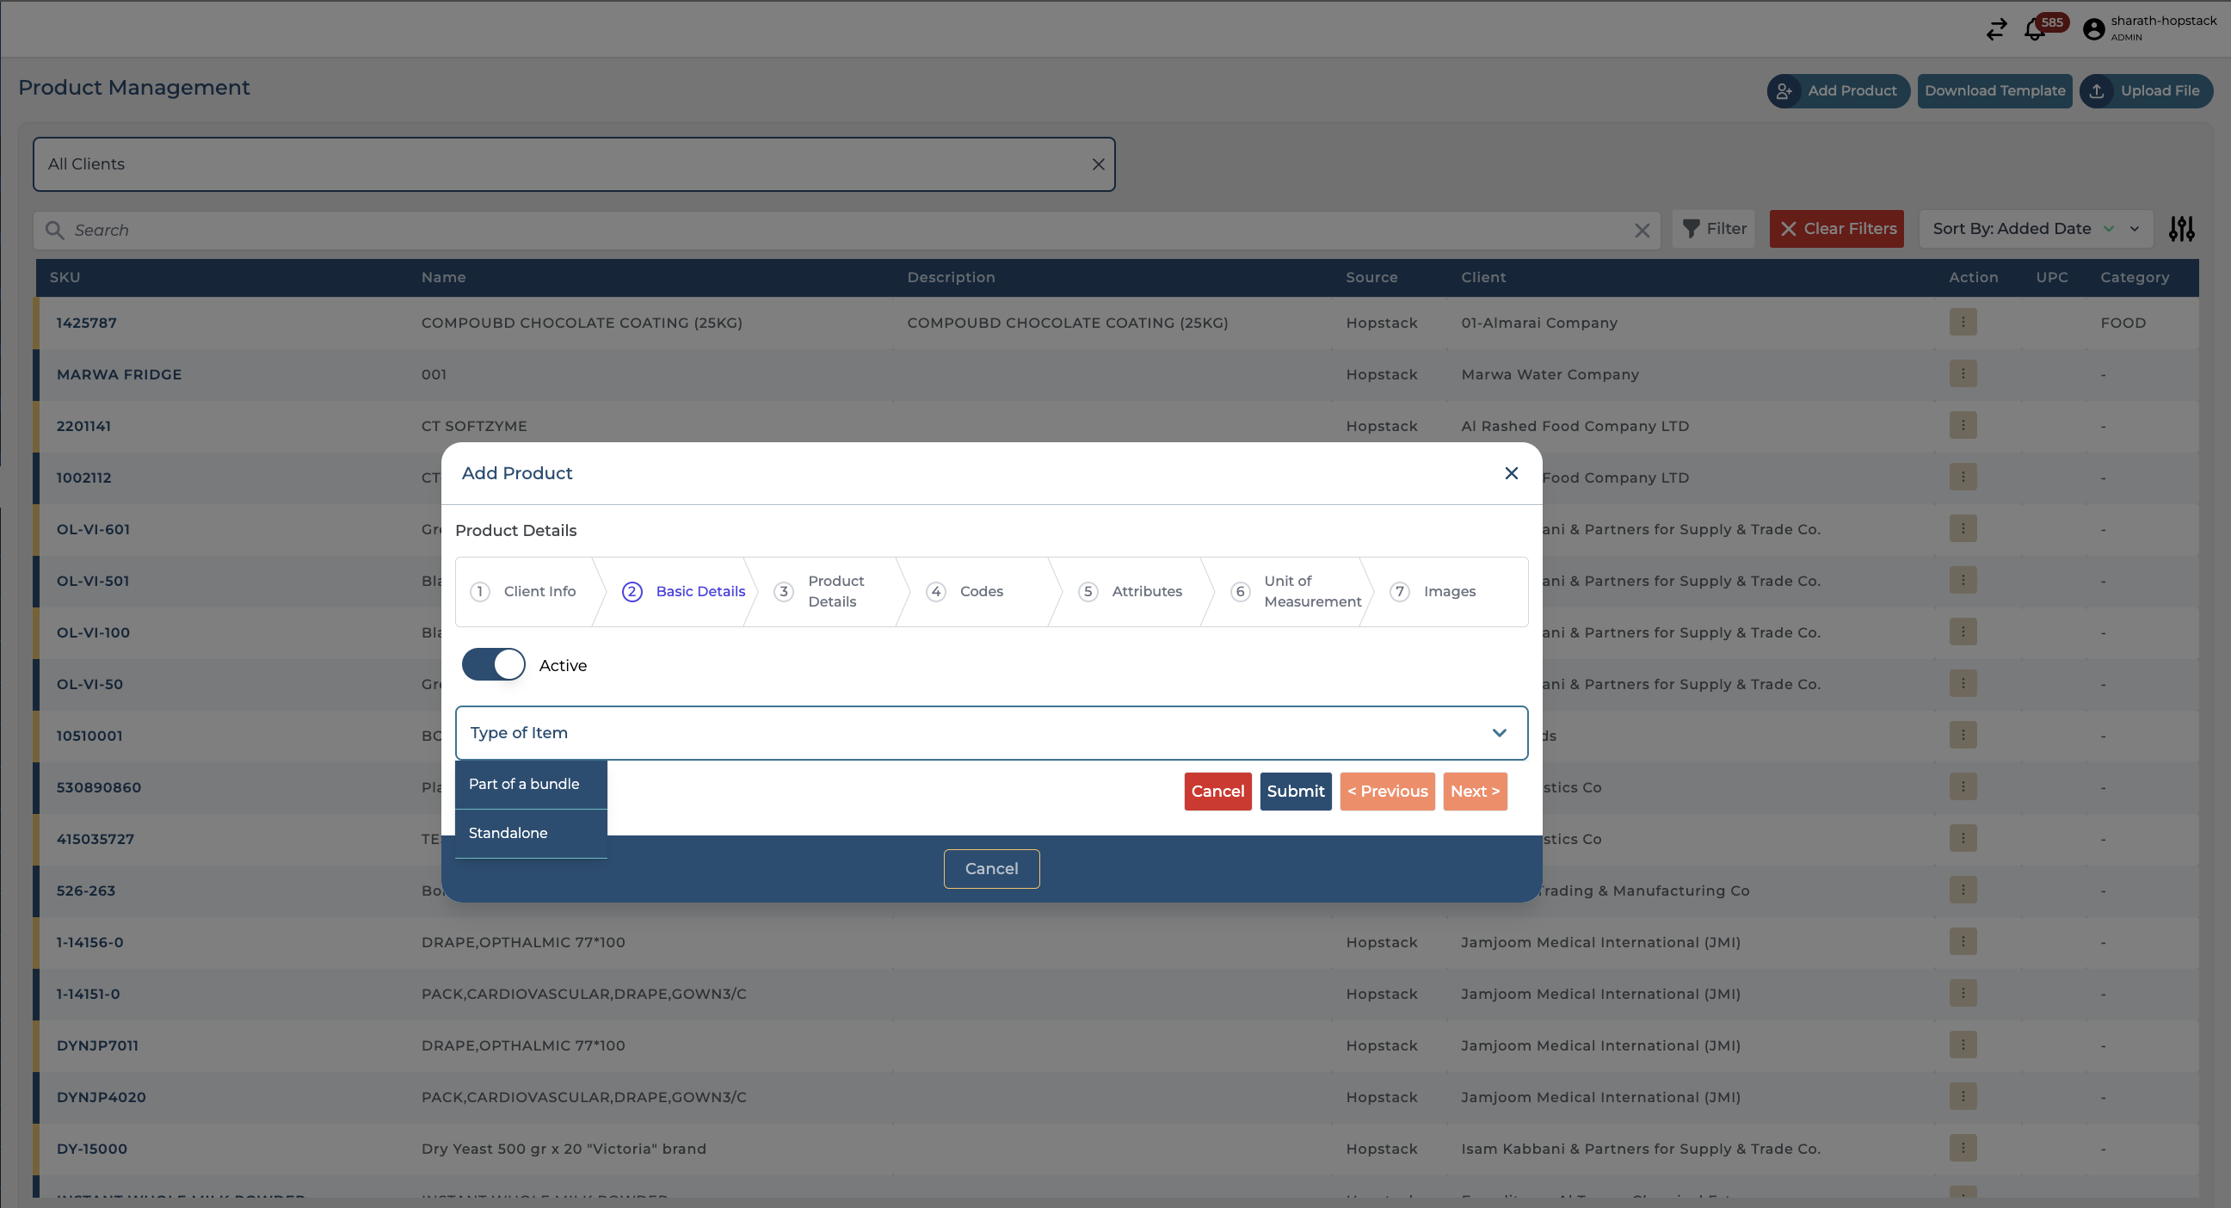The image size is (2231, 1208).
Task: Toggle the Active switch off
Action: [x=494, y=664]
